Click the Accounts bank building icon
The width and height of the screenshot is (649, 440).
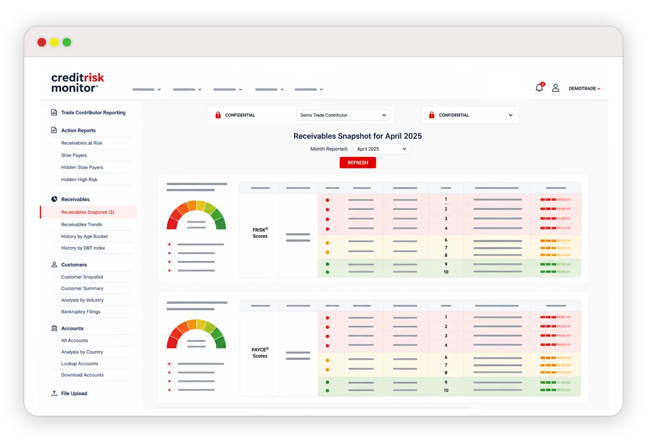[54, 328]
